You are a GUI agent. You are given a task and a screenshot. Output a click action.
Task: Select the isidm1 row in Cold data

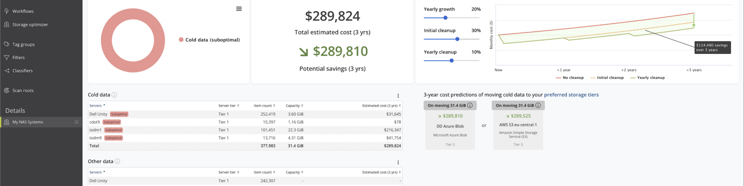click(x=95, y=130)
